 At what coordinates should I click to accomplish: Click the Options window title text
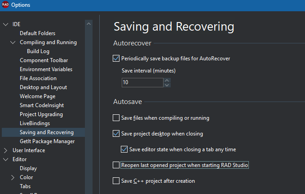21,5
